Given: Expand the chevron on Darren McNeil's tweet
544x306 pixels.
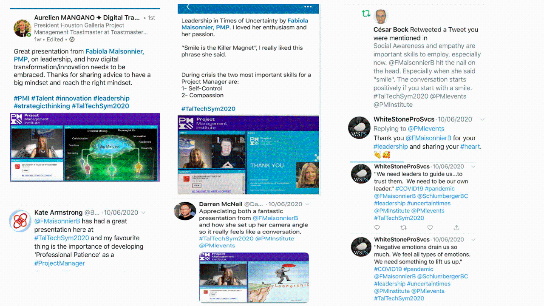Looking at the screenshot, I should click(x=308, y=204).
